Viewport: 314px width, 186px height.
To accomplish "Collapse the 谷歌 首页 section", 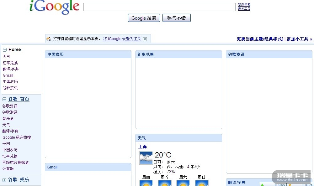I will [x=4, y=99].
